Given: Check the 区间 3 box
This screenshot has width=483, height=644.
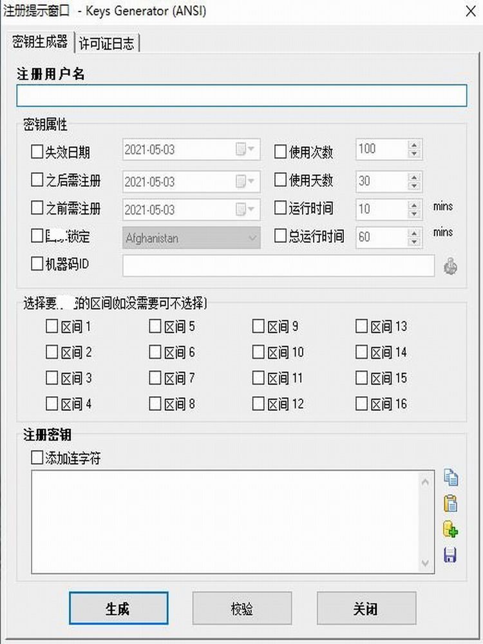Looking at the screenshot, I should point(52,378).
